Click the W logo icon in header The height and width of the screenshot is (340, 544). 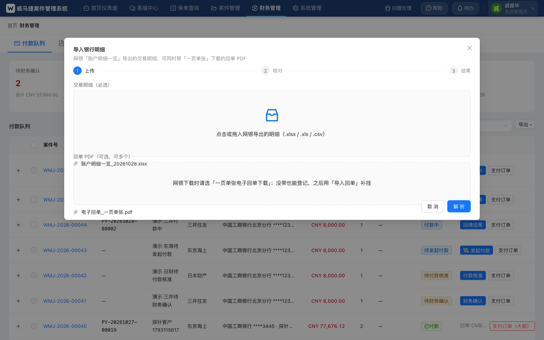click(x=11, y=8)
